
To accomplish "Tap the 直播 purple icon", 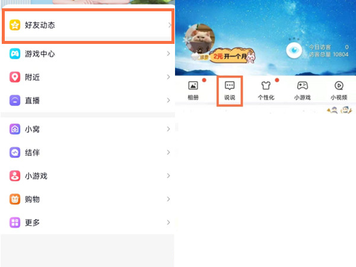I will (x=15, y=100).
